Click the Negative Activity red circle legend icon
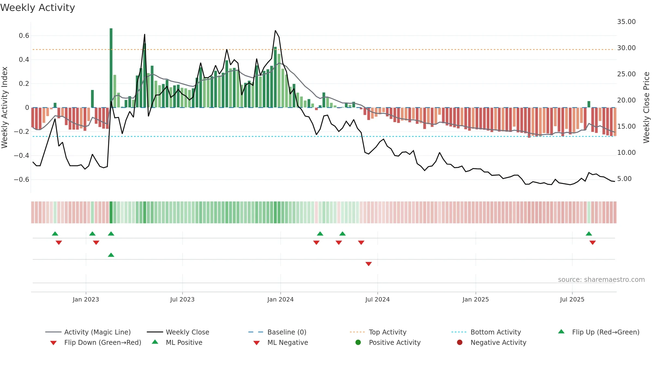The image size is (654, 368). pyautogui.click(x=460, y=342)
